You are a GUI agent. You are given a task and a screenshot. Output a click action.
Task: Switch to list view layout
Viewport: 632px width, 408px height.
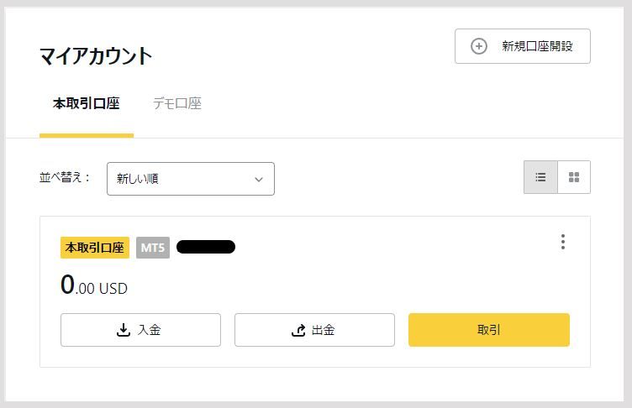click(540, 177)
